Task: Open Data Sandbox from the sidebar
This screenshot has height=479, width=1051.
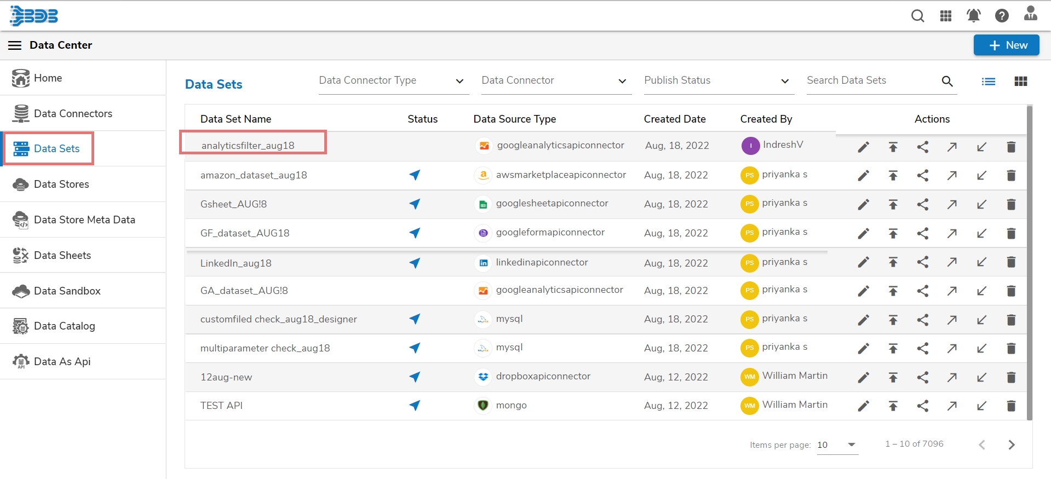Action: [x=67, y=291]
